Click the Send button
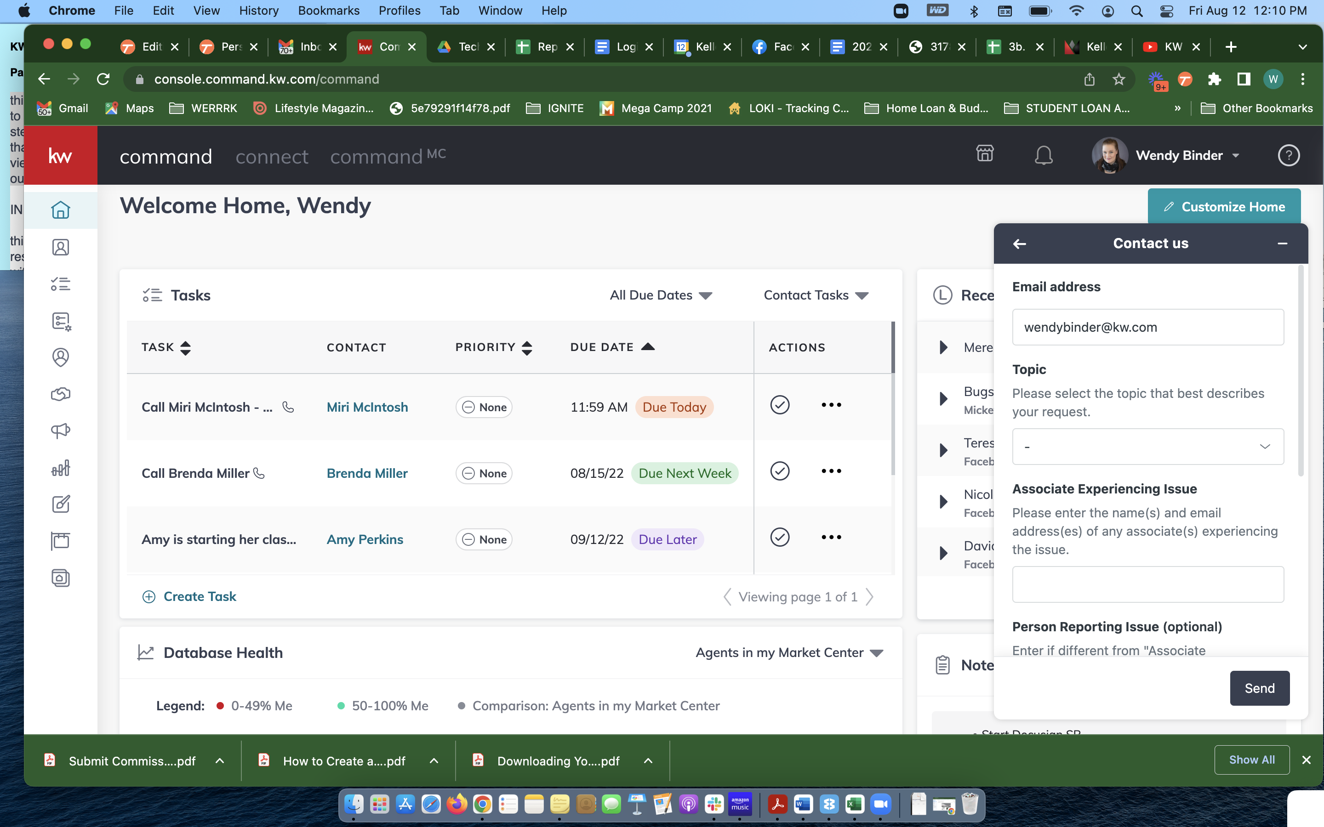Image resolution: width=1324 pixels, height=827 pixels. pos(1260,688)
